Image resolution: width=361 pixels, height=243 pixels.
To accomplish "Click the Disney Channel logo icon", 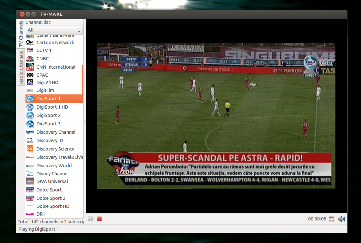I will pyautogui.click(x=30, y=173).
